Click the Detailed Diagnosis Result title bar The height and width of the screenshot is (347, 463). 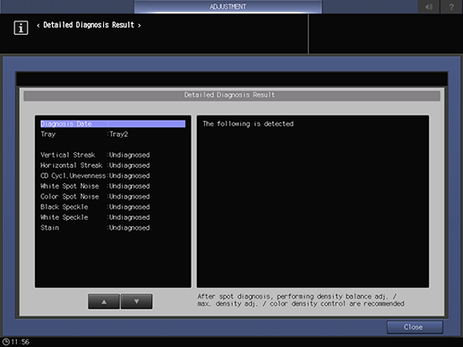[x=232, y=96]
